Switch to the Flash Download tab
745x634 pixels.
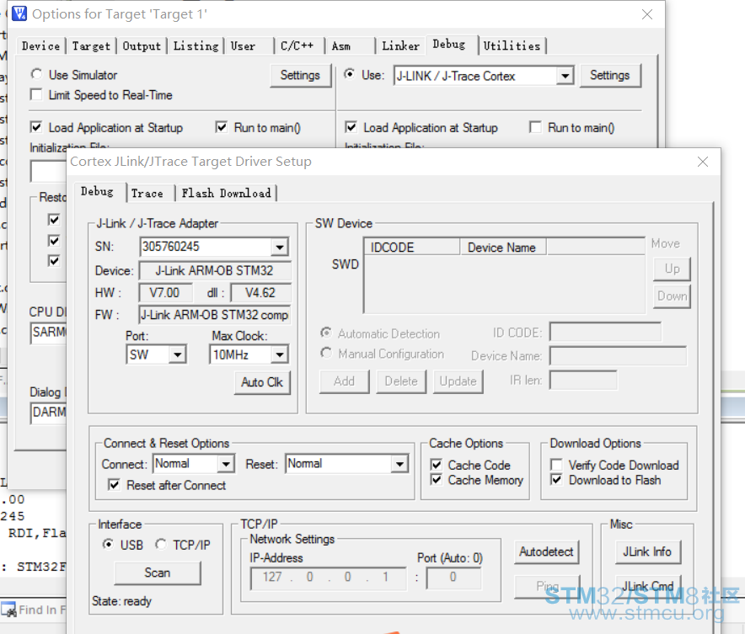(226, 193)
